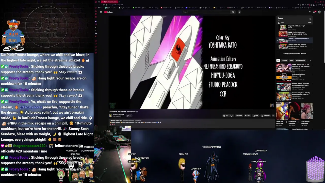Show more filter chips with right arrow

coord(310,60)
